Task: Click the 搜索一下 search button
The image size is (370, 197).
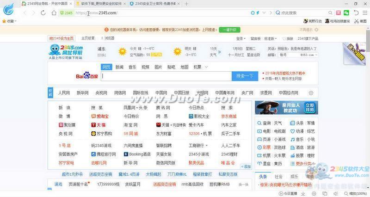Action: (245, 76)
